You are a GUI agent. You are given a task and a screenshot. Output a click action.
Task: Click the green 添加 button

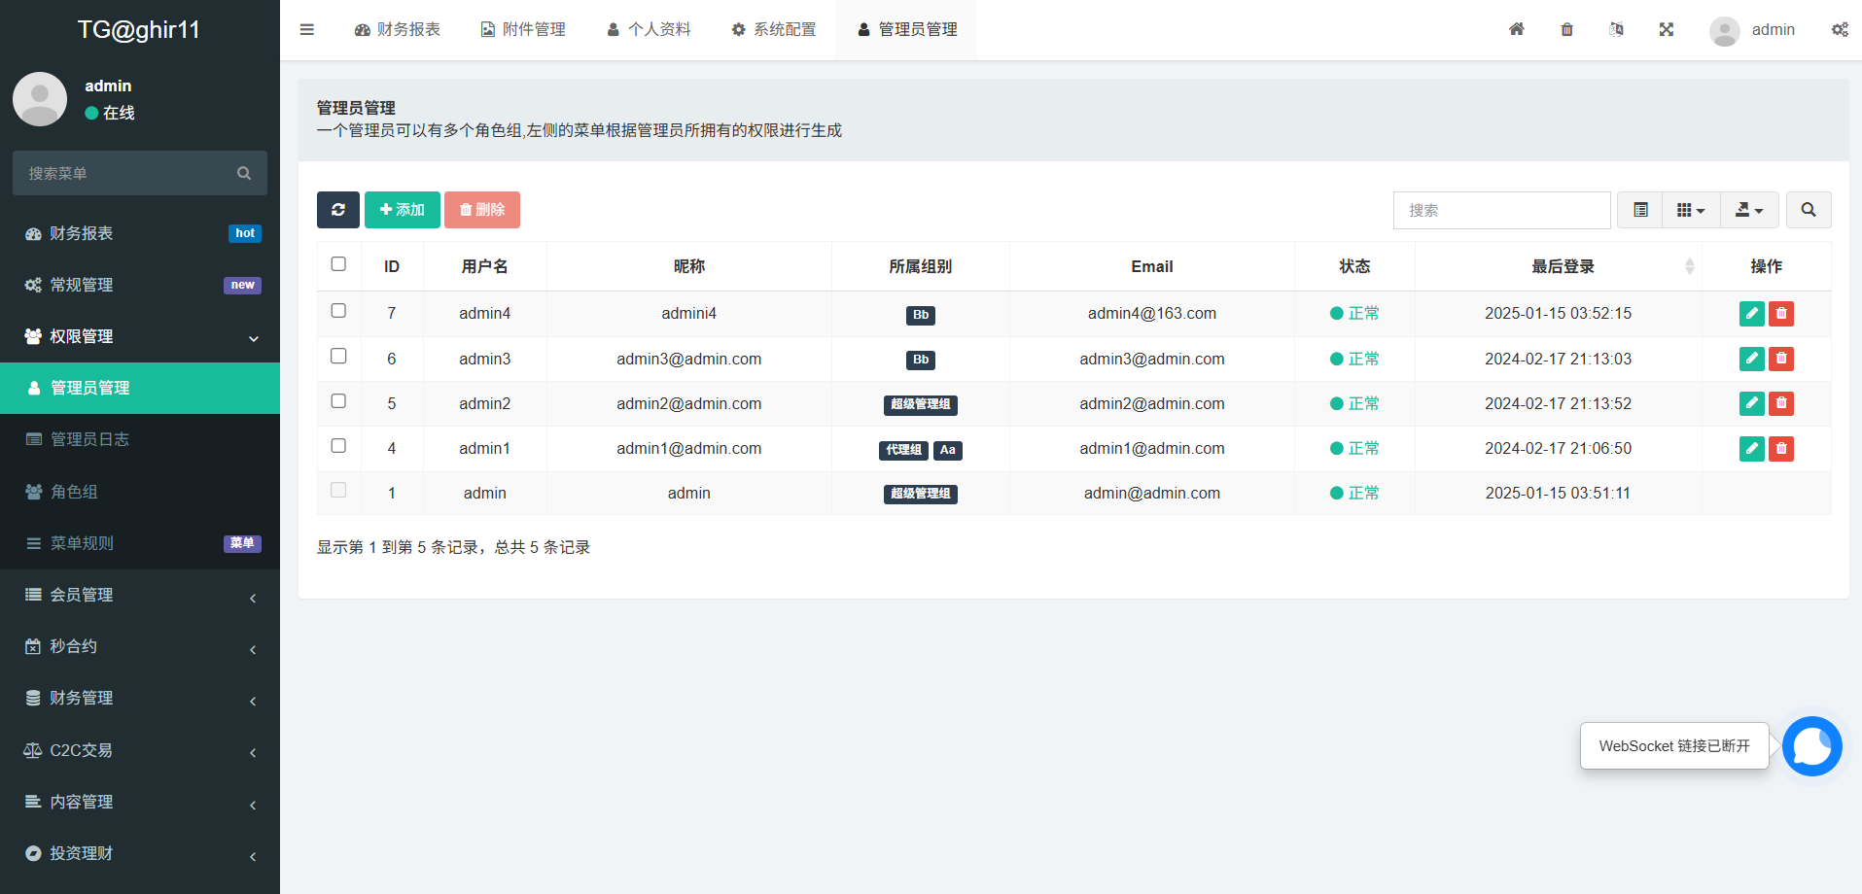[x=402, y=210]
